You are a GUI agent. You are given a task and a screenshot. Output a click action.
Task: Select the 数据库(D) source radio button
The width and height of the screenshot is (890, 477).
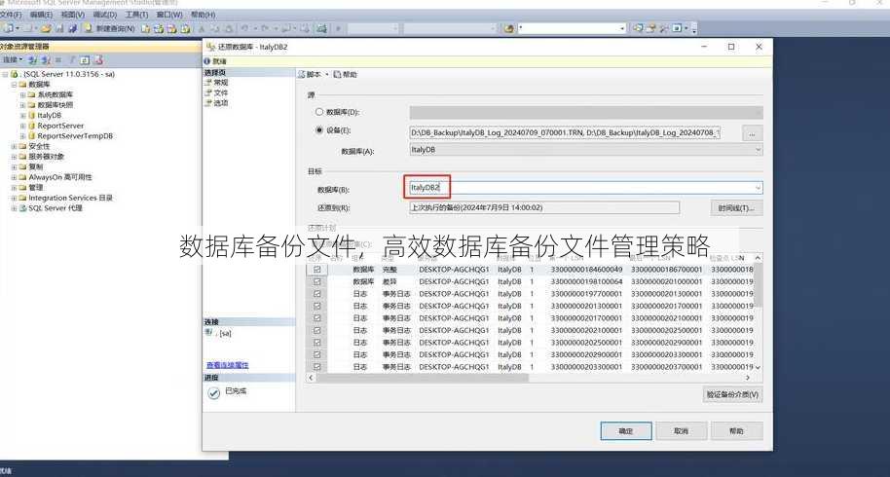click(319, 112)
